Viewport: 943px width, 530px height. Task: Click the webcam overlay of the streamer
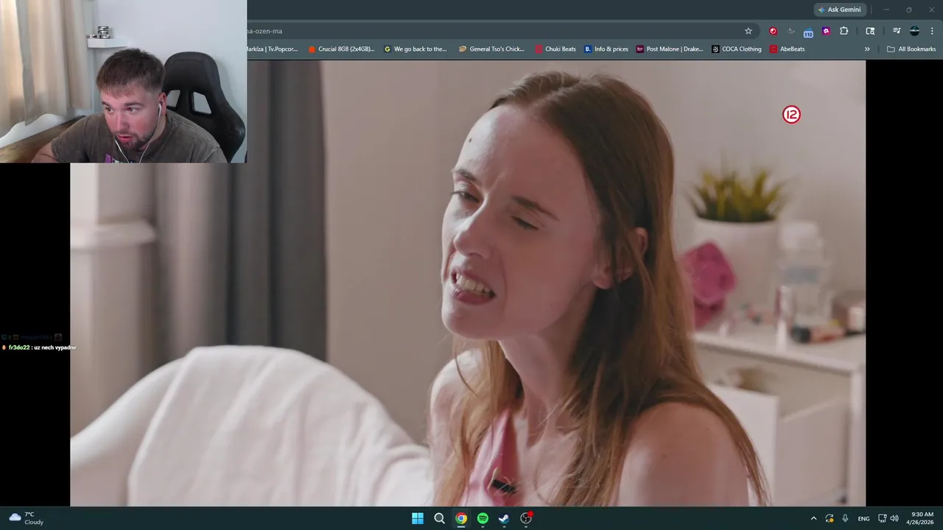pos(123,81)
